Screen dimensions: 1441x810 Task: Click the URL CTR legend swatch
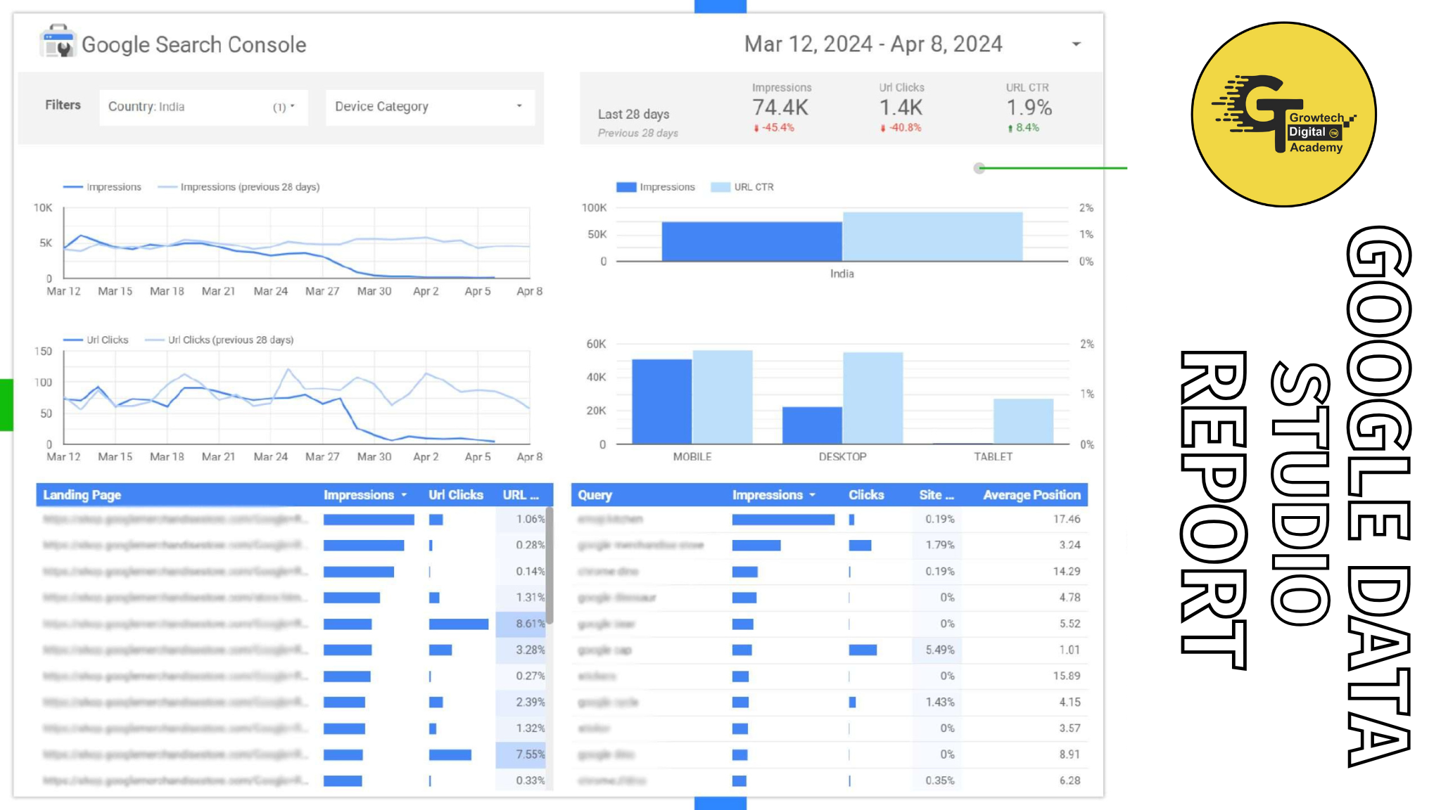click(x=720, y=187)
